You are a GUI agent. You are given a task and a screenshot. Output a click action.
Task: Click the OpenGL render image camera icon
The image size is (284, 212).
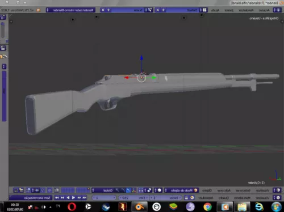click(x=22, y=190)
